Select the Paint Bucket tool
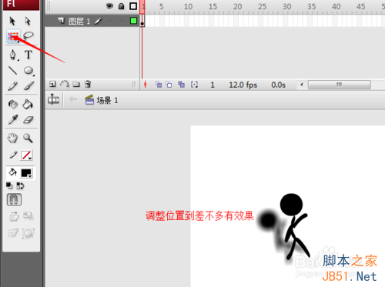Viewport: 385px width, 287px height. [28, 104]
